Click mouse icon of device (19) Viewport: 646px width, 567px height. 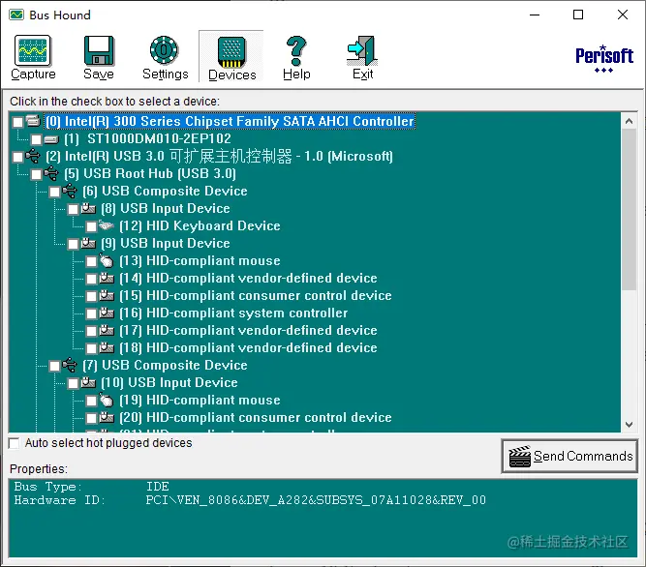pyautogui.click(x=107, y=400)
